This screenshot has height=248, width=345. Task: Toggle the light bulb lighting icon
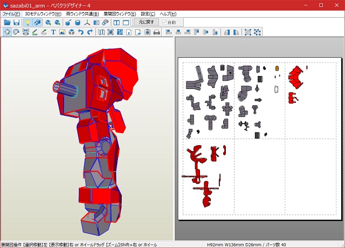tap(27, 23)
